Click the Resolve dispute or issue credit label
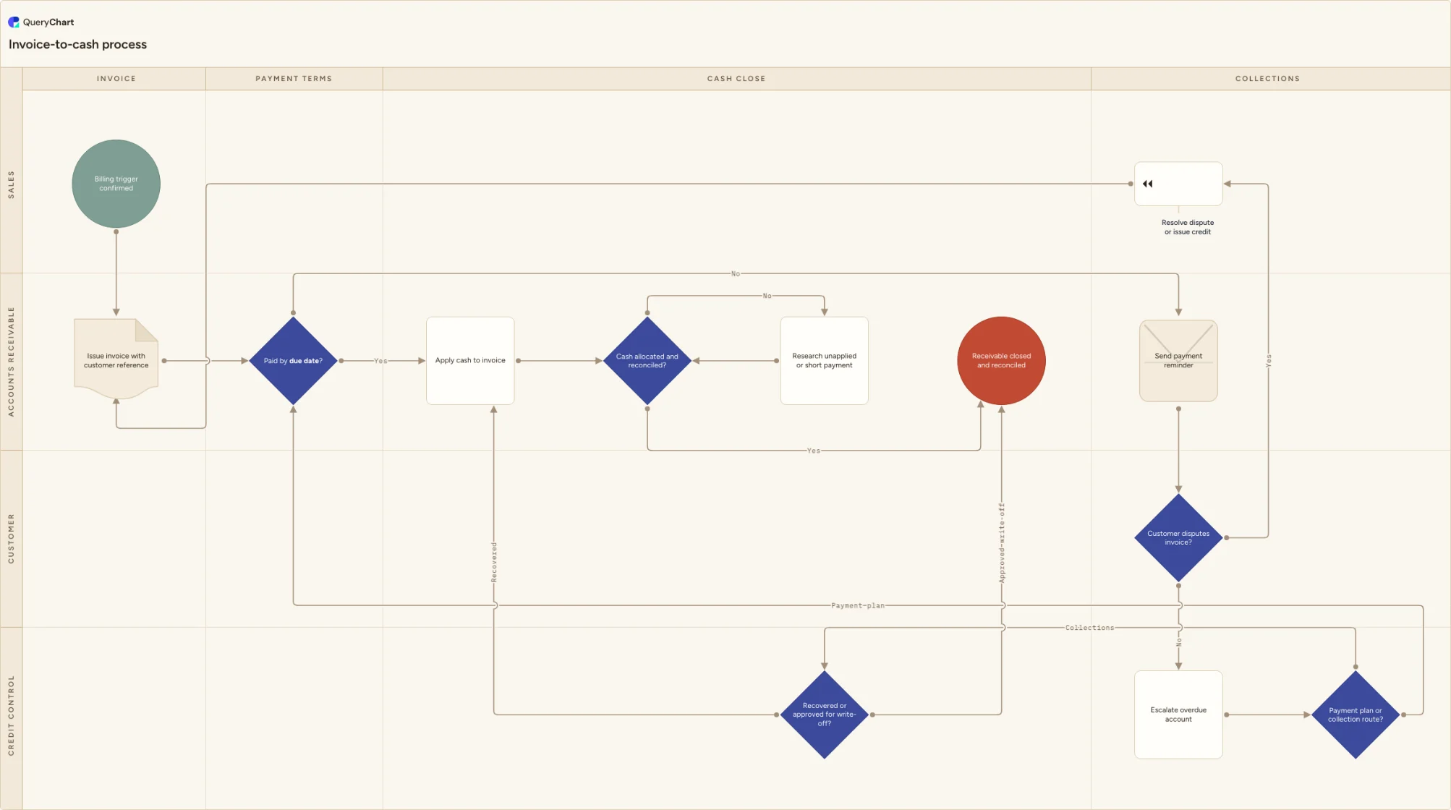Viewport: 1451px width, 810px height. pyautogui.click(x=1188, y=227)
